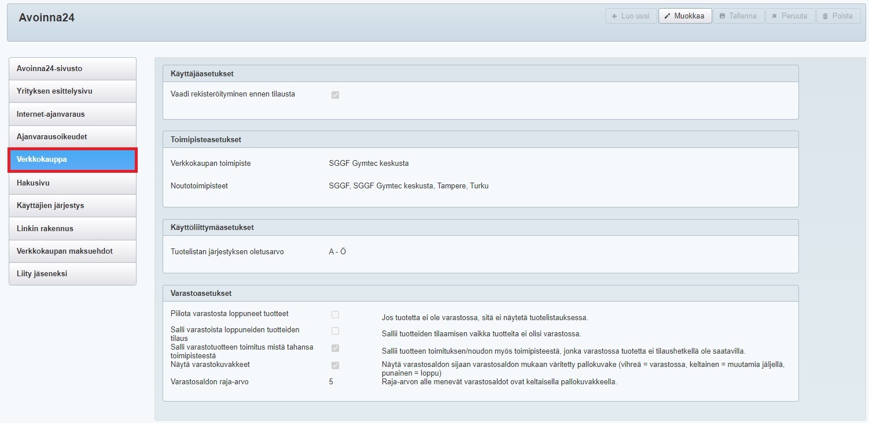Go to Internet-ajanvaraus section

(72, 114)
